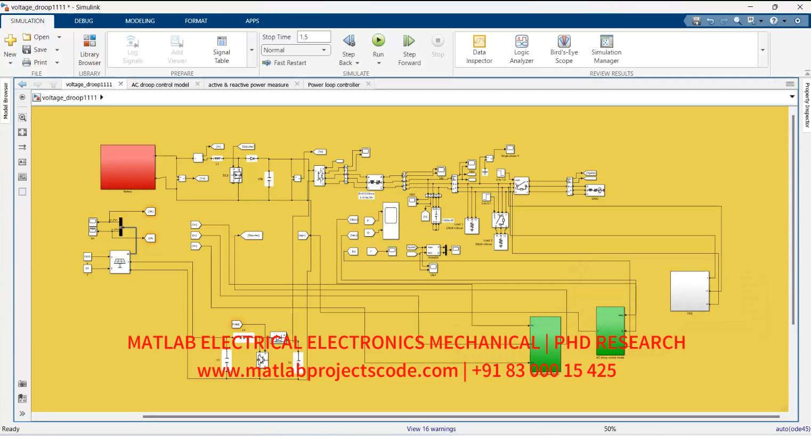Open the Simulation Manager
This screenshot has height=436, width=811.
click(605, 49)
